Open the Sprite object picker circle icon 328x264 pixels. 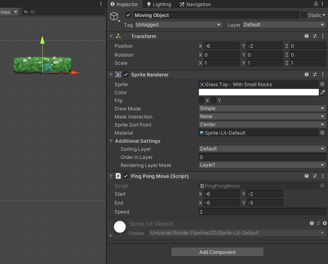coord(322,84)
